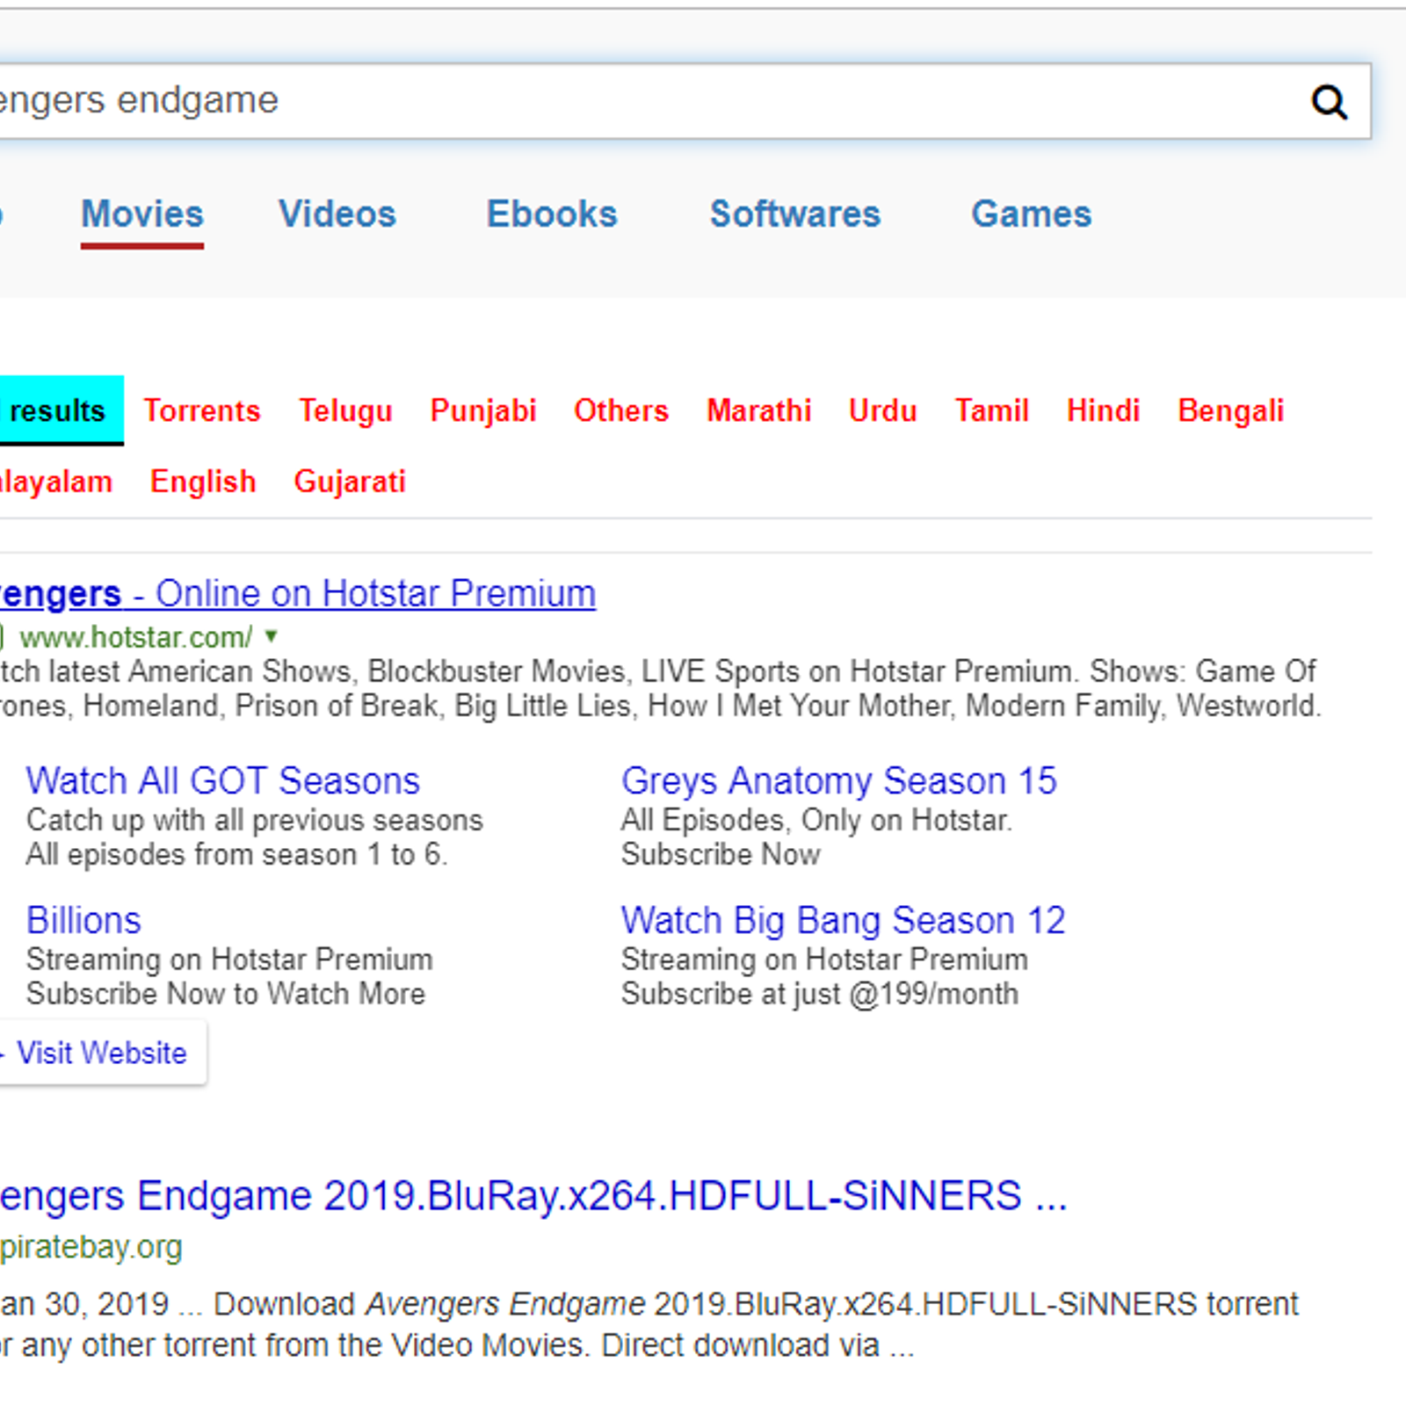Click 'Subscribe at just @199/month' text
The image size is (1406, 1406).
coord(820,994)
